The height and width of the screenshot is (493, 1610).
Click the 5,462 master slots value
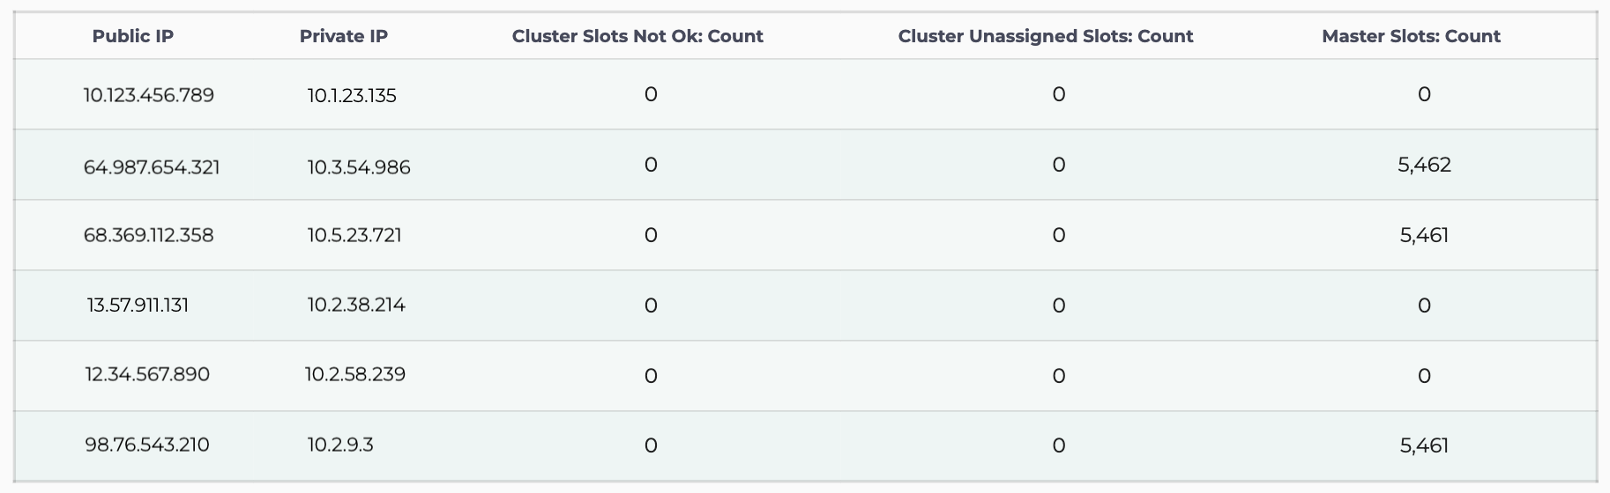click(x=1424, y=165)
